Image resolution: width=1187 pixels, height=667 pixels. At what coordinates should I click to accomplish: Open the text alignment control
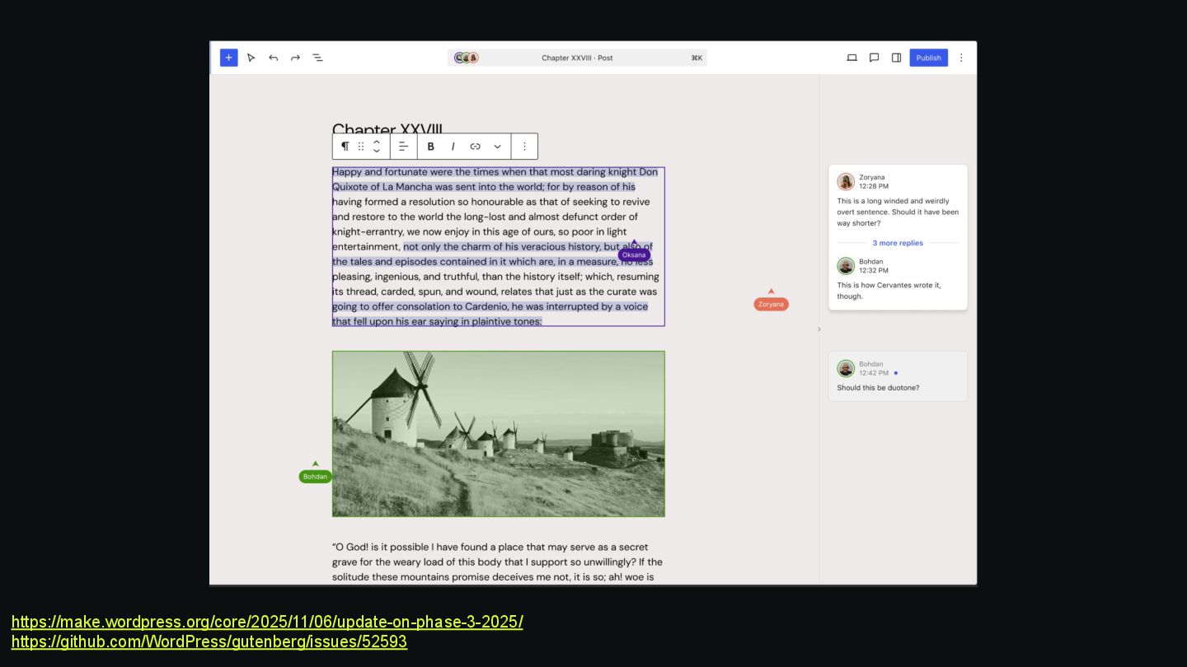click(403, 147)
